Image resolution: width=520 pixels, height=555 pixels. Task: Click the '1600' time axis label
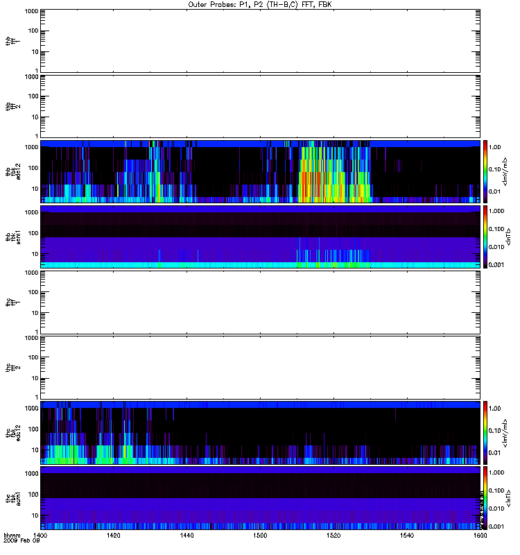coord(480,536)
